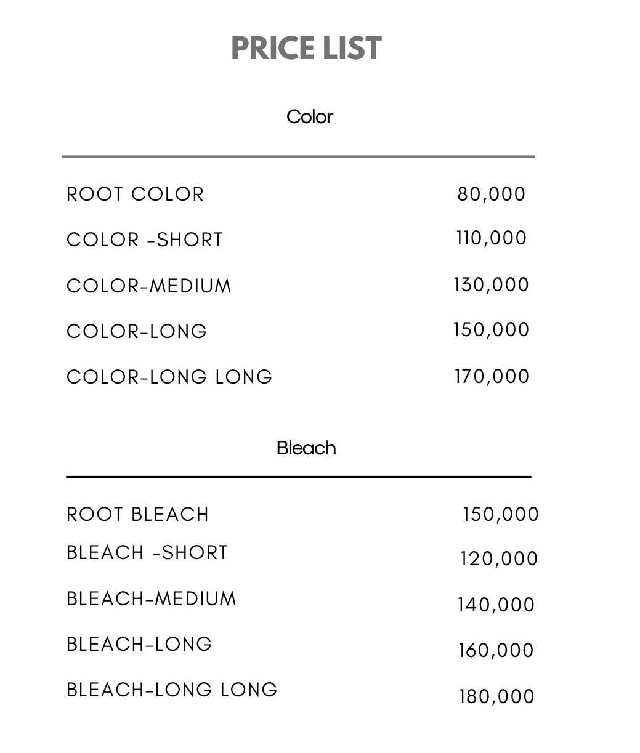Choose the COLOR-LONG item

click(137, 331)
